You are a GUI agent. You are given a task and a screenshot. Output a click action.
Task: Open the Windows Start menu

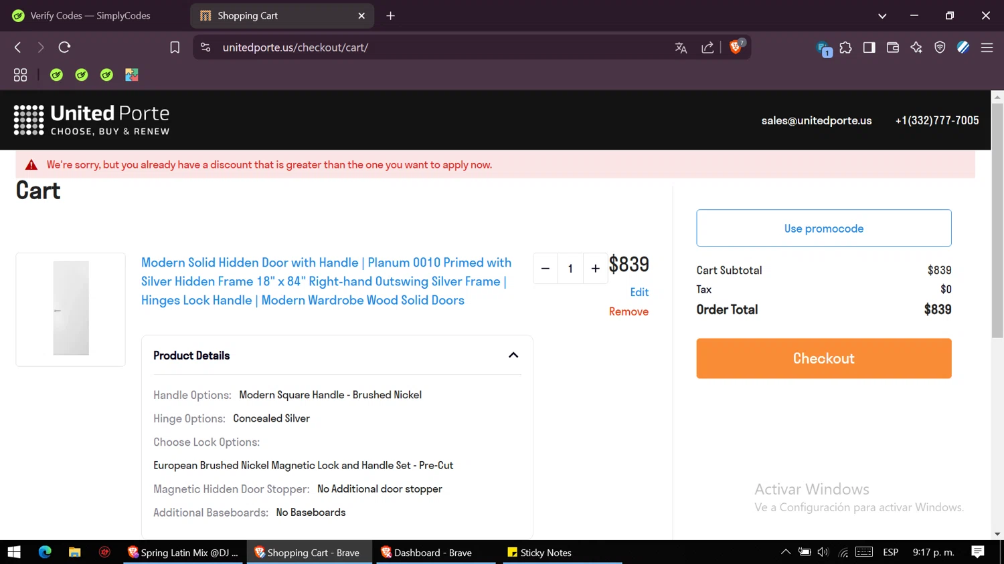click(x=14, y=552)
